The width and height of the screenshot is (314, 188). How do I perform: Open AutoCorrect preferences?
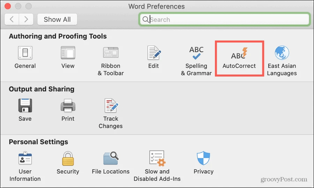point(239,58)
